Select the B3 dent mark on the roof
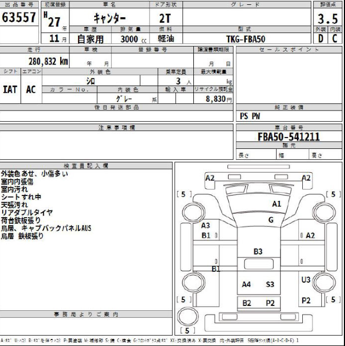This screenshot has width=345, height=346. 258,251
